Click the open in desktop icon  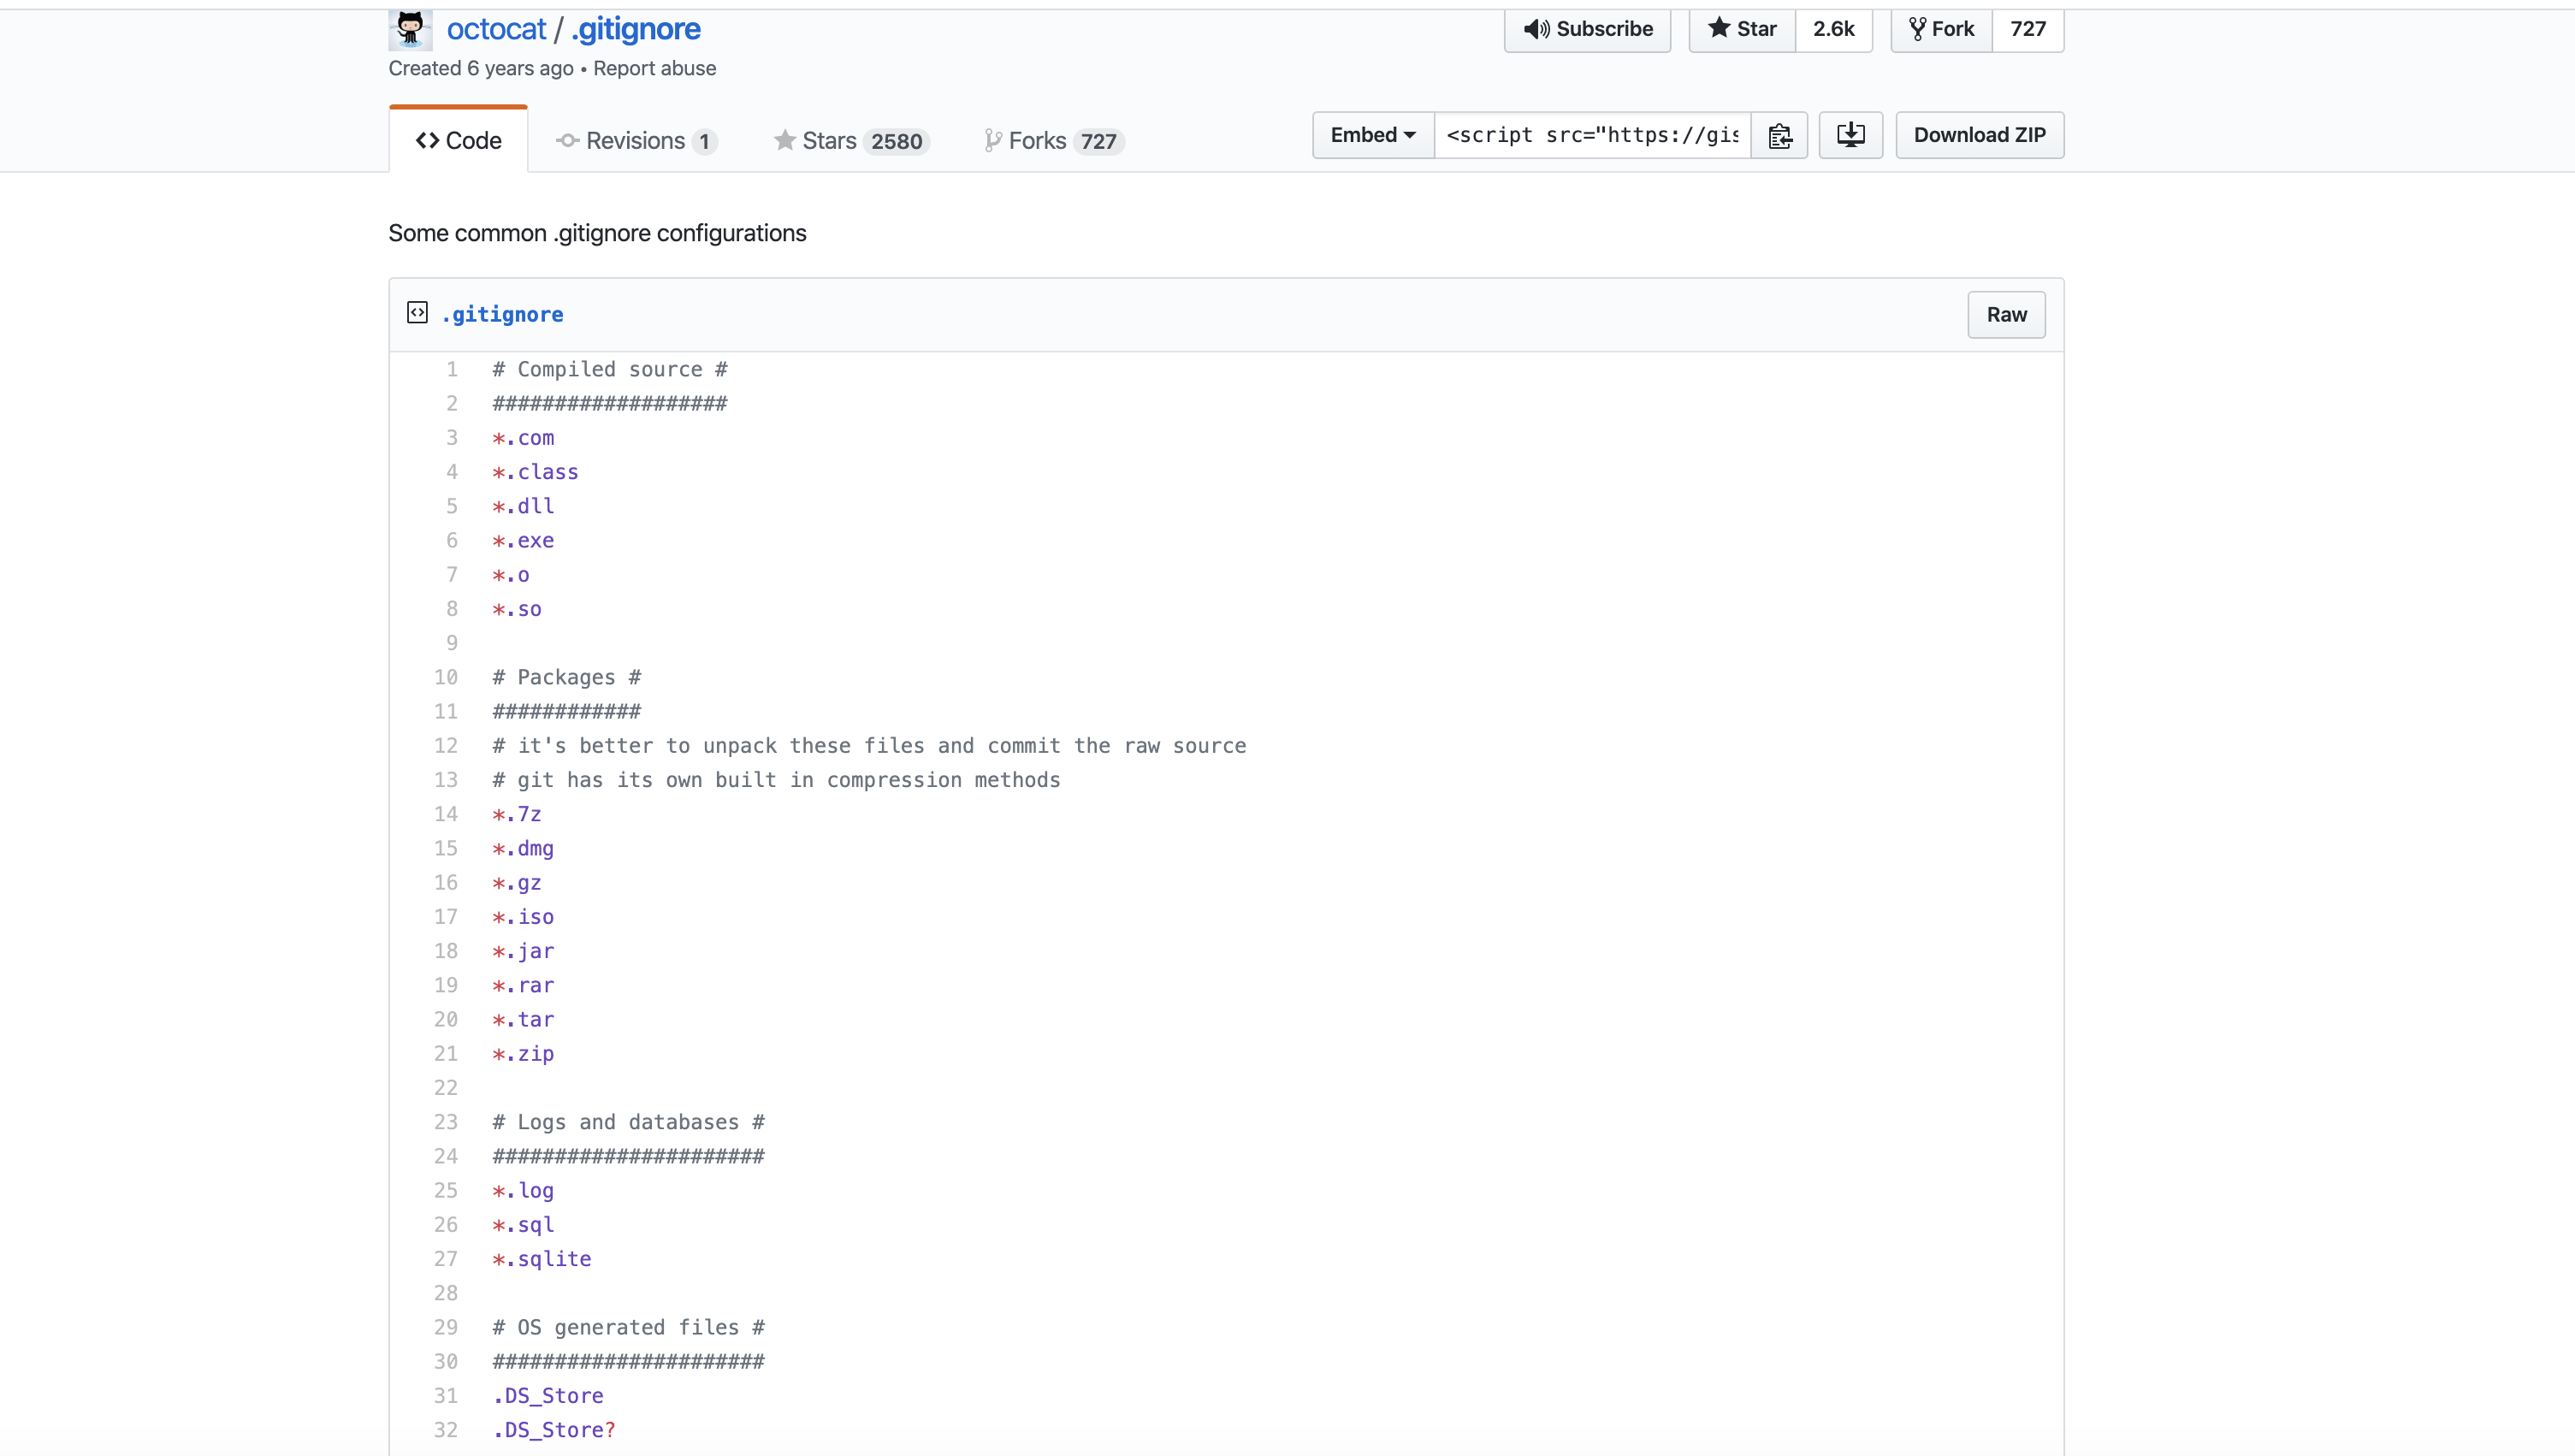(1850, 135)
